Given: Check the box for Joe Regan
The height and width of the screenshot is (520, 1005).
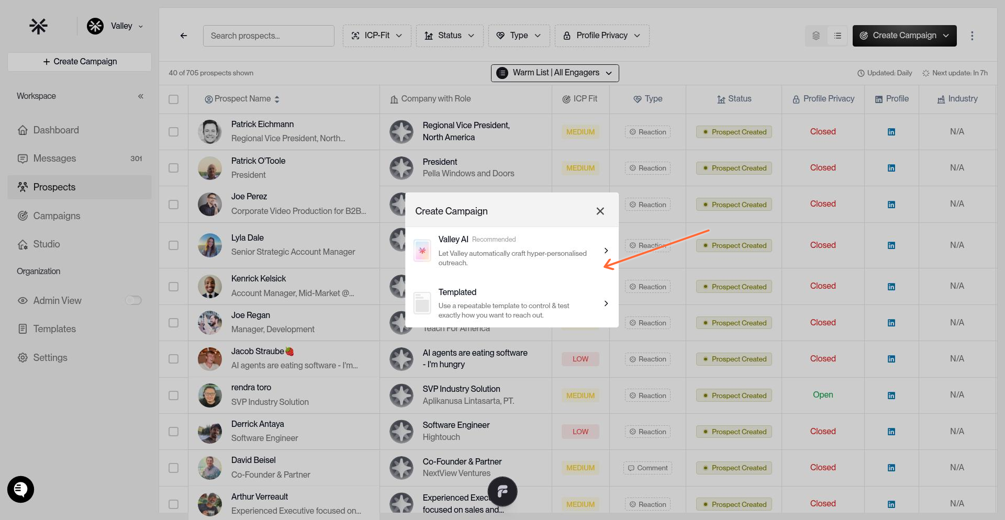Looking at the screenshot, I should coord(174,323).
